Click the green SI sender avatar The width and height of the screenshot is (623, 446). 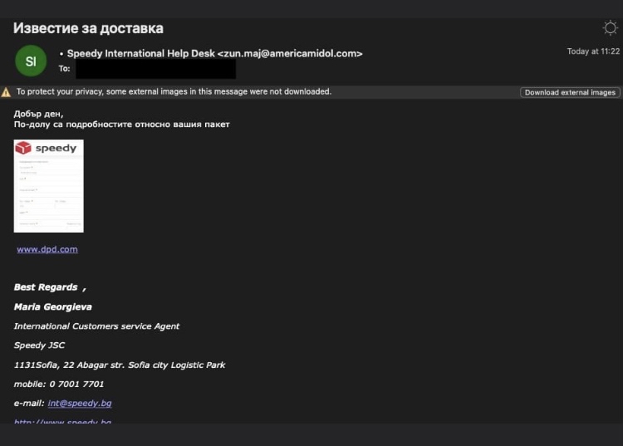31,61
